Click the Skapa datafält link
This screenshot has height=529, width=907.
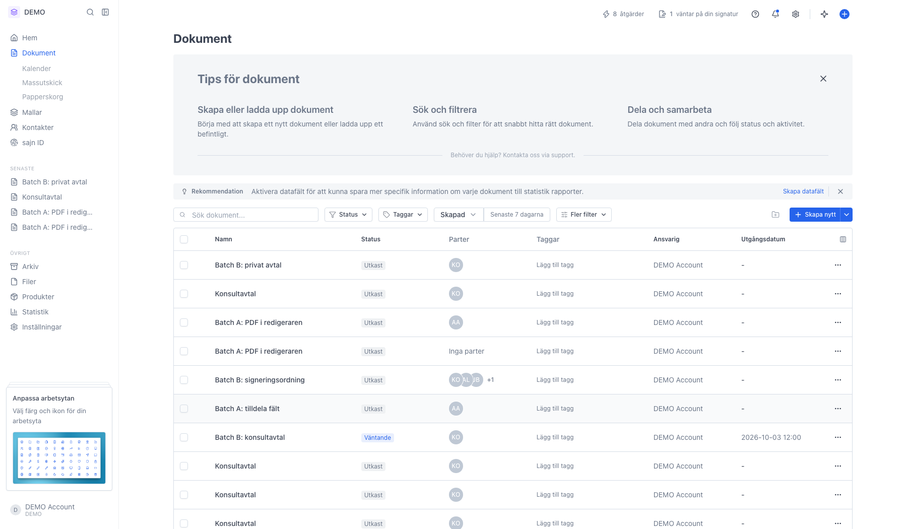coord(803,191)
